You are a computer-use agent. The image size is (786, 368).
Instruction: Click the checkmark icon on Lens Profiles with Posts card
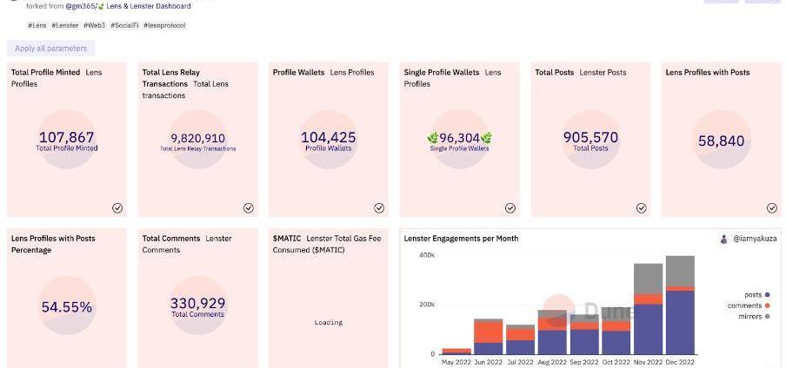pyautogui.click(x=772, y=208)
